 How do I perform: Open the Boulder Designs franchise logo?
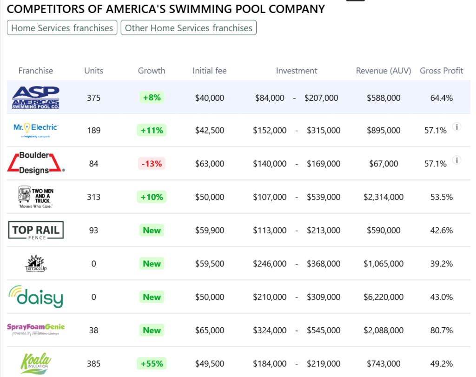(36, 163)
